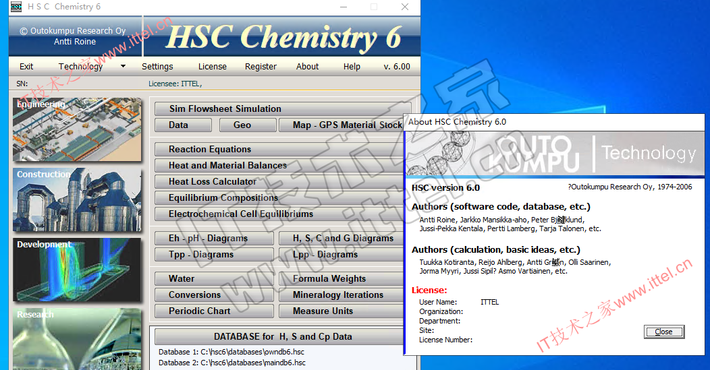This screenshot has width=710, height=370.
Task: Click Organization label in About dialog
Action: (x=441, y=311)
